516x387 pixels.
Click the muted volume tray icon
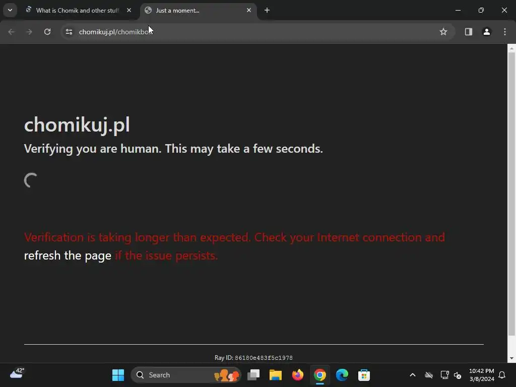point(458,375)
